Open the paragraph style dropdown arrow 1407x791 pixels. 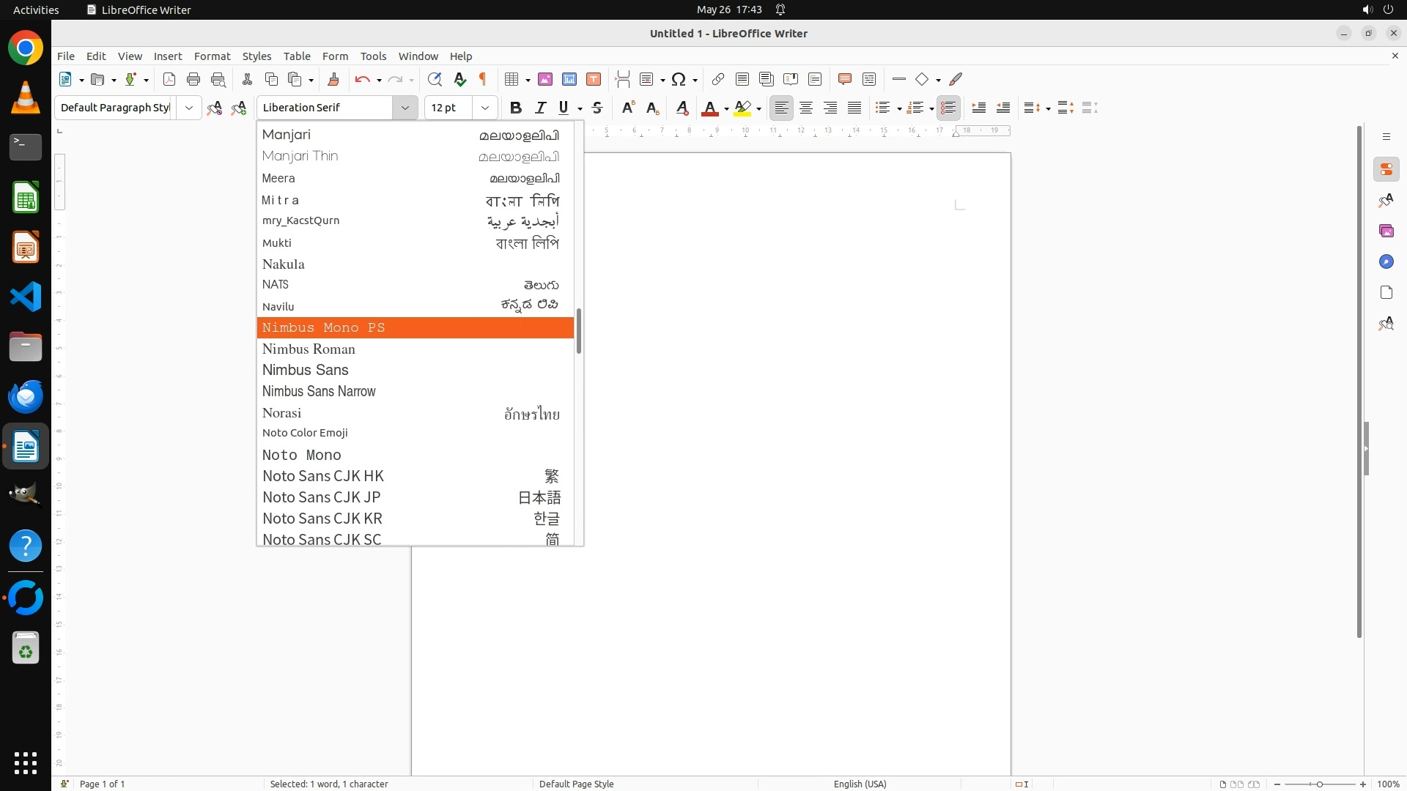coord(189,108)
